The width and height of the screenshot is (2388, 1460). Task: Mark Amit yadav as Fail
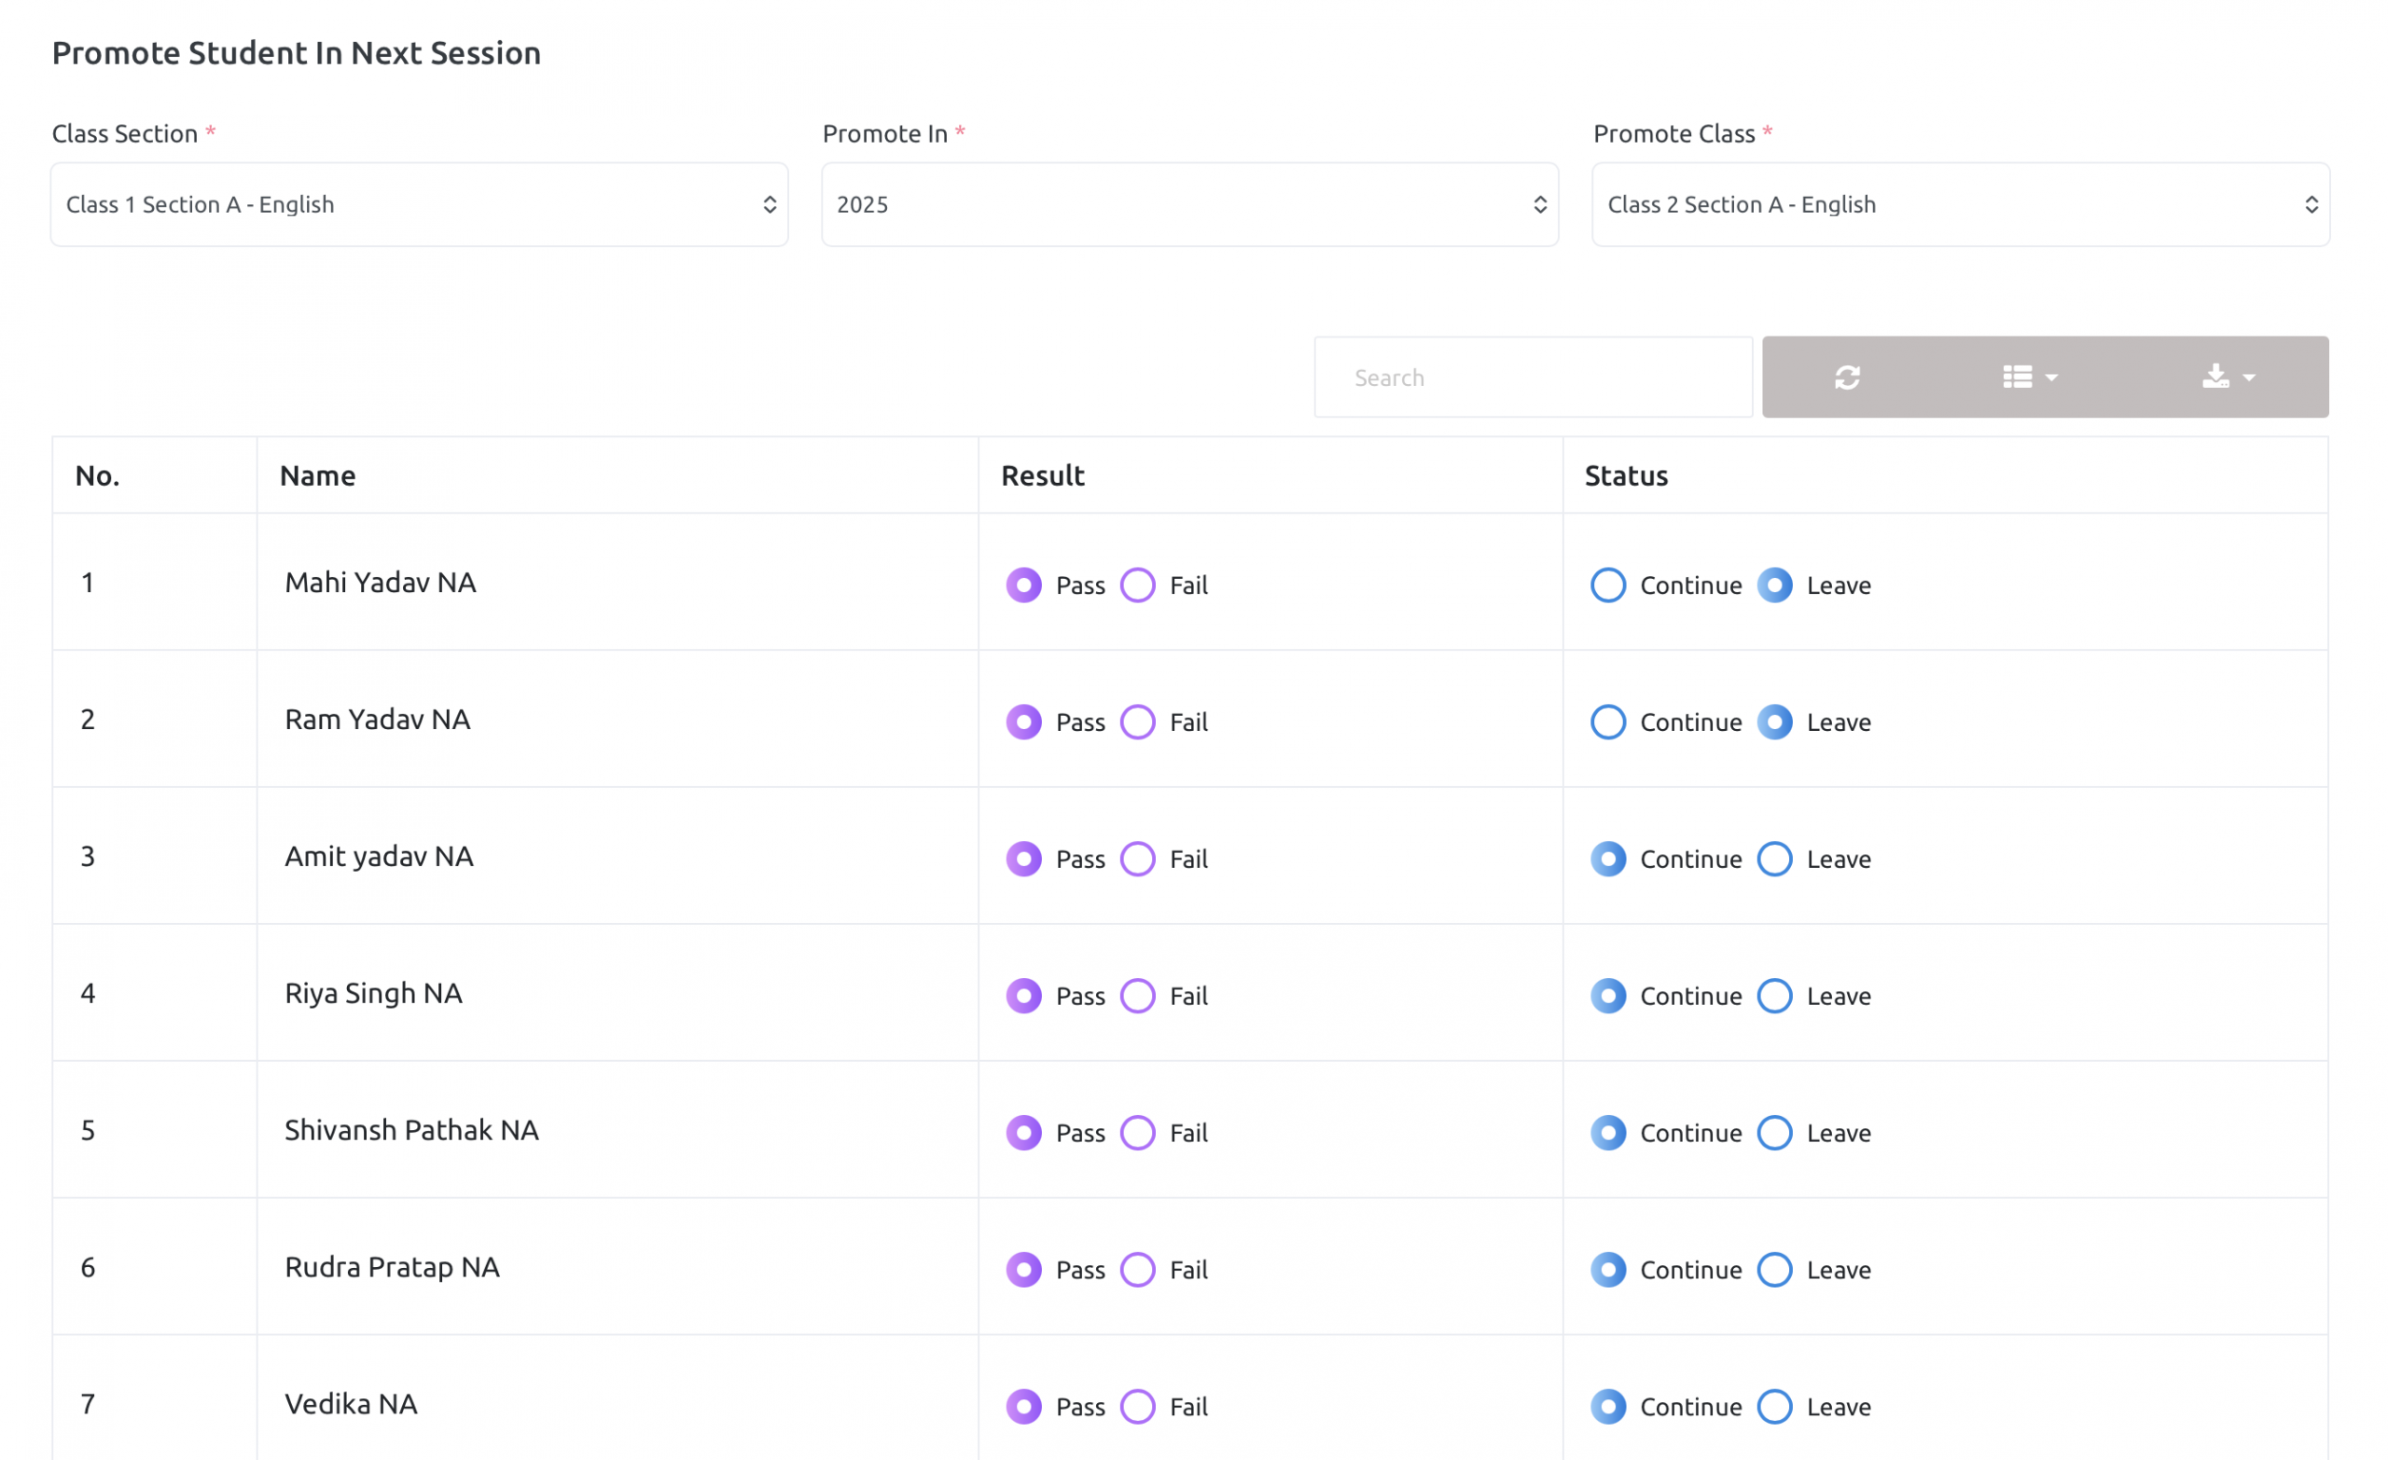(x=1138, y=859)
